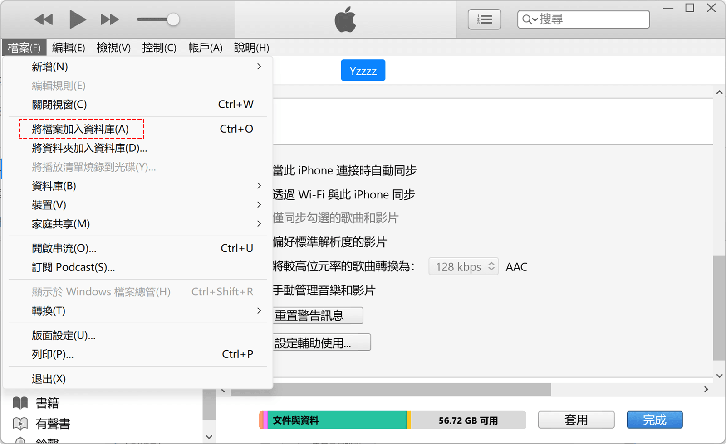The image size is (726, 444).
Task: Maximize the iTunes window
Action: (x=690, y=8)
